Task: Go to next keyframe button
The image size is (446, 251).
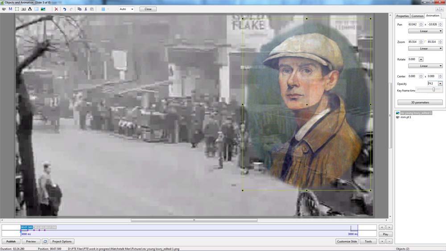Action: [389, 227]
